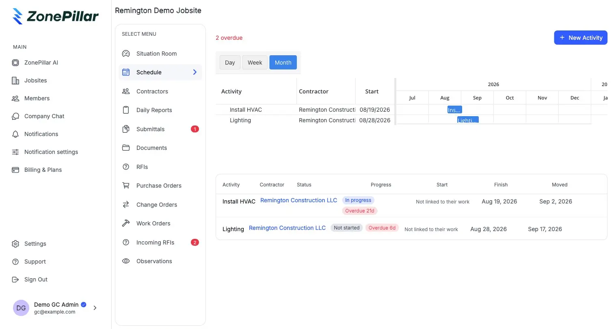
Task: Click the Support question mark icon
Action: click(x=15, y=262)
